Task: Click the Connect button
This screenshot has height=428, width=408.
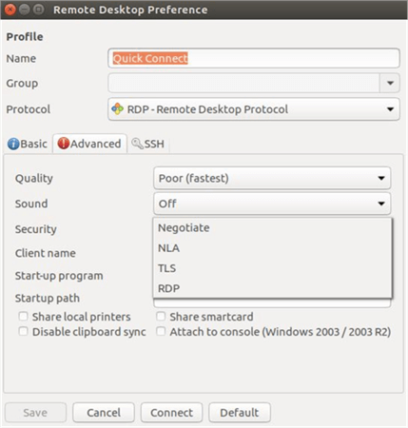Action: (x=171, y=413)
